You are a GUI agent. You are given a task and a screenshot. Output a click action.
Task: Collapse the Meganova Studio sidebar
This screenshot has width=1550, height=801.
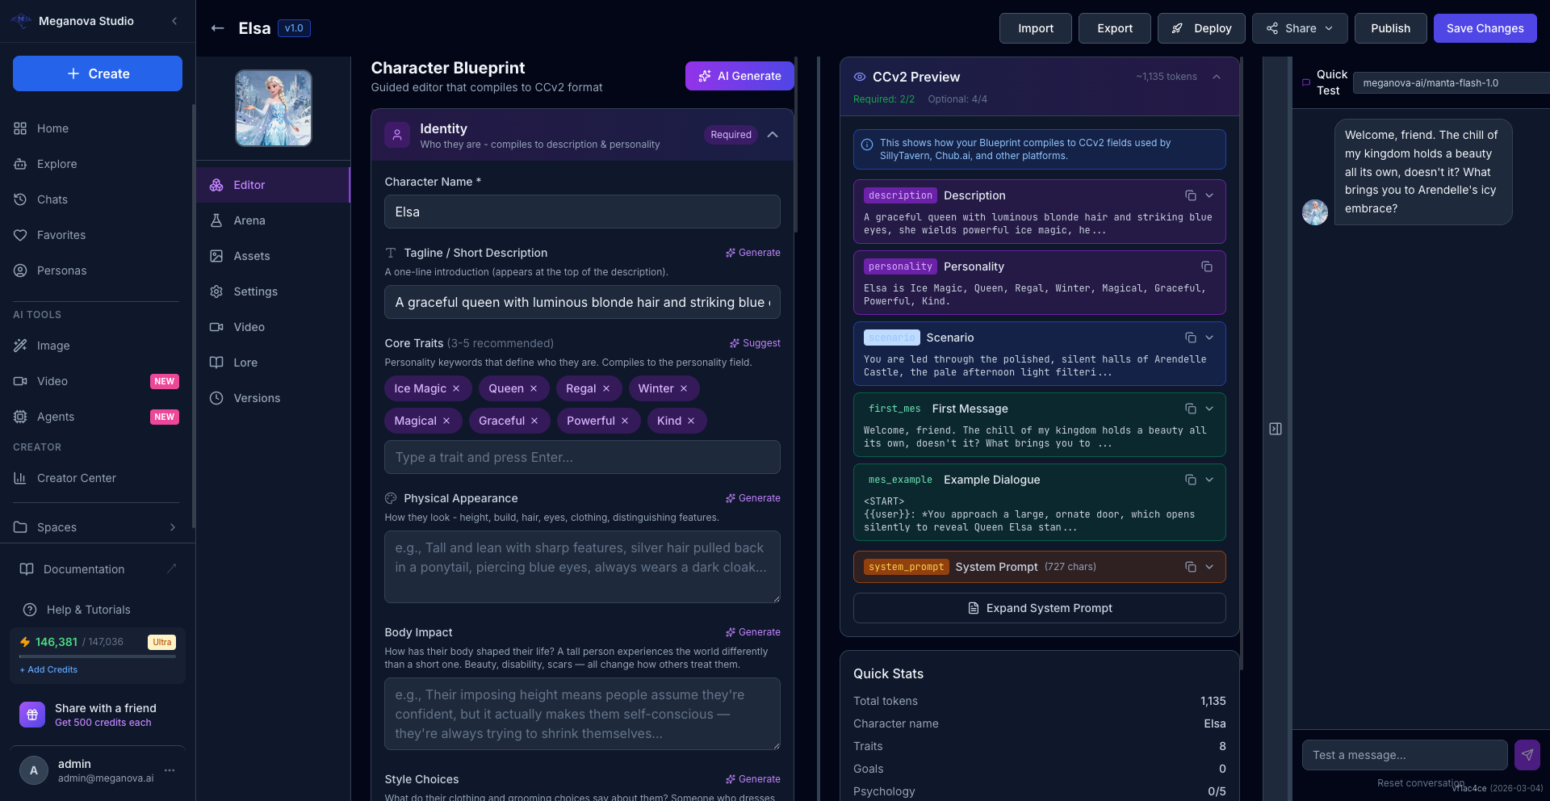tap(174, 21)
